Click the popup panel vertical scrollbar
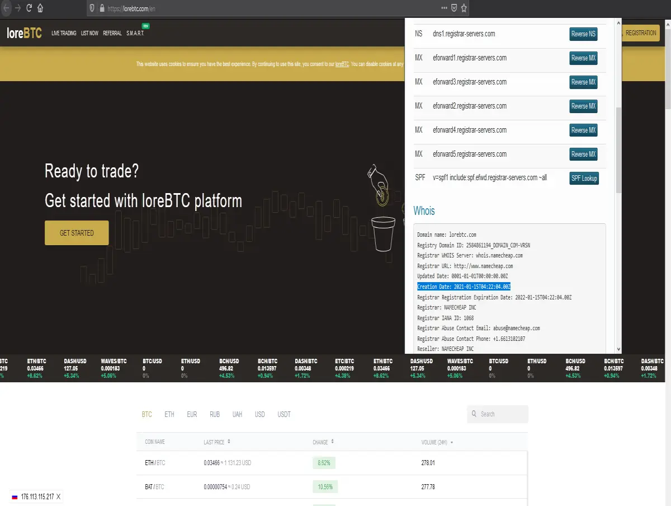The height and width of the screenshot is (506, 671). point(618,151)
